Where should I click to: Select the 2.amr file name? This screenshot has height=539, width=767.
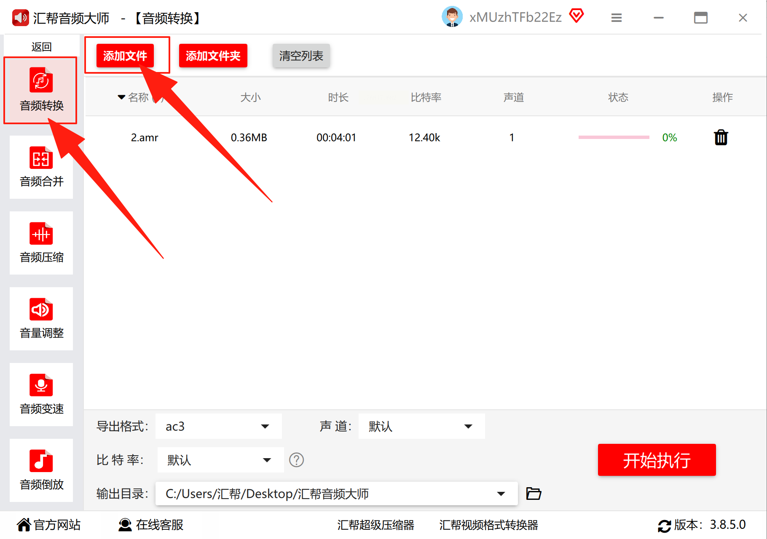click(x=145, y=138)
